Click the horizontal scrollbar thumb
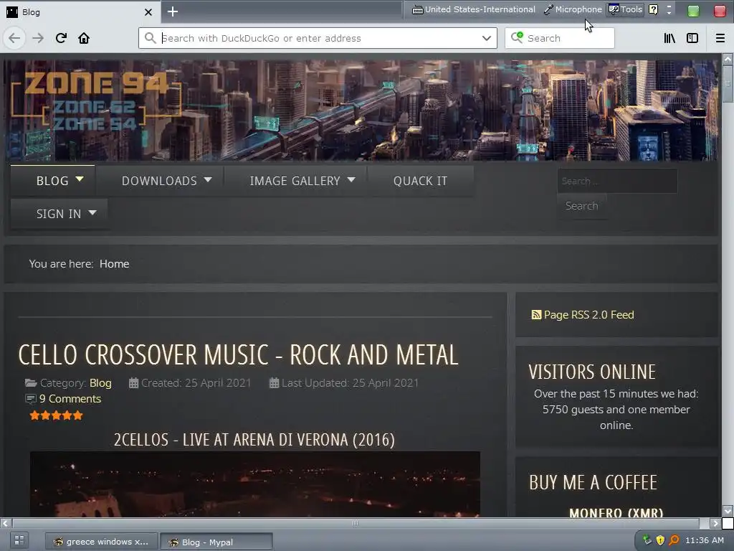Screen dimensions: 734x551 [x=356, y=523]
